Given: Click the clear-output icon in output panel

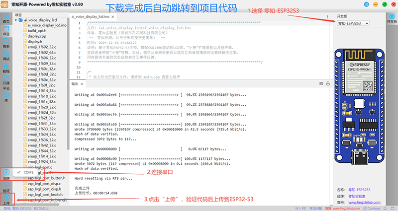Looking at the screenshot, I should [x=321, y=83].
